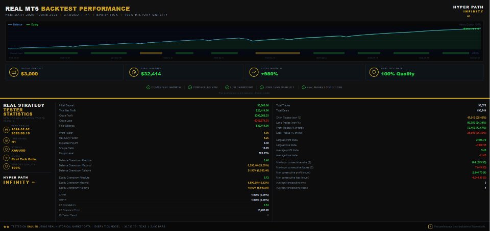Viewport: 490px width, 231px height.
Task: Click the Equity Drawdown Relative label
Action: [x=73, y=188]
